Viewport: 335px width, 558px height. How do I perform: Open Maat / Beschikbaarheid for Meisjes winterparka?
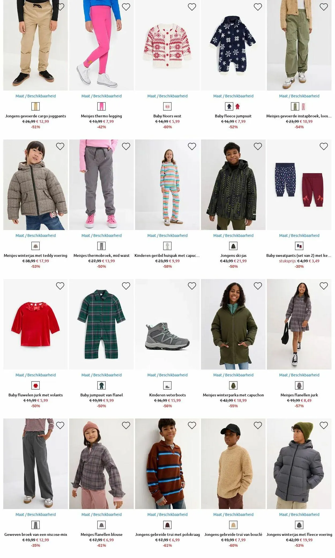click(x=233, y=375)
